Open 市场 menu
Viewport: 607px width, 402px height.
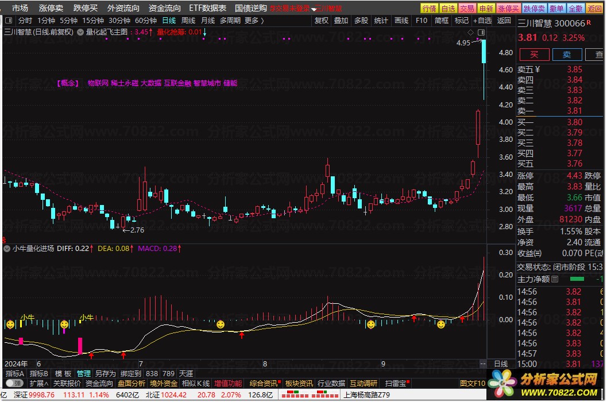click(20, 8)
